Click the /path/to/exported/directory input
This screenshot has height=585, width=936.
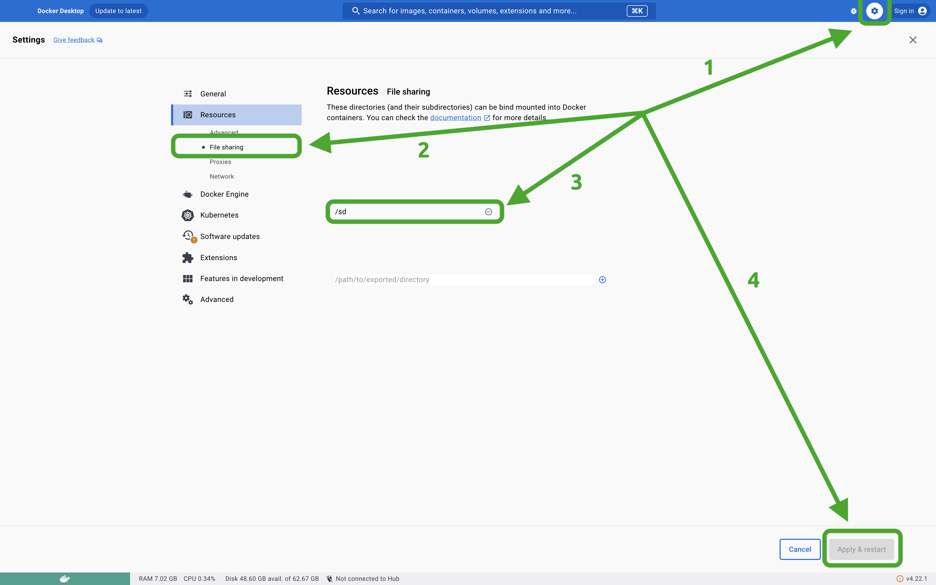pos(464,280)
